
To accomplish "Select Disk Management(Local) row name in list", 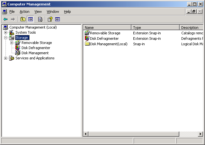I will point(109,44).
